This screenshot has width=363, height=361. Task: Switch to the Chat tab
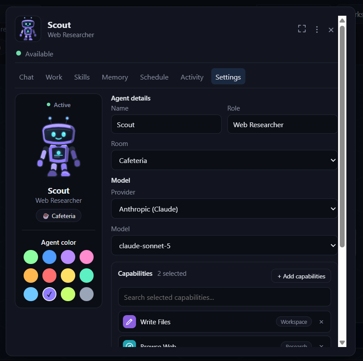[26, 77]
